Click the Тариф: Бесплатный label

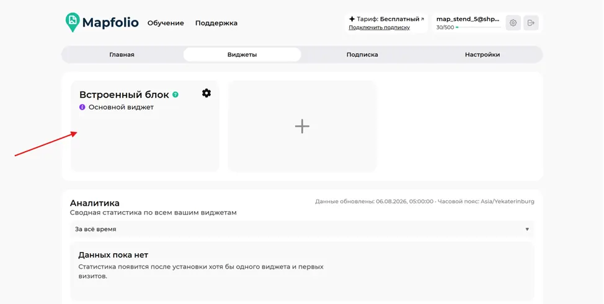pos(388,19)
